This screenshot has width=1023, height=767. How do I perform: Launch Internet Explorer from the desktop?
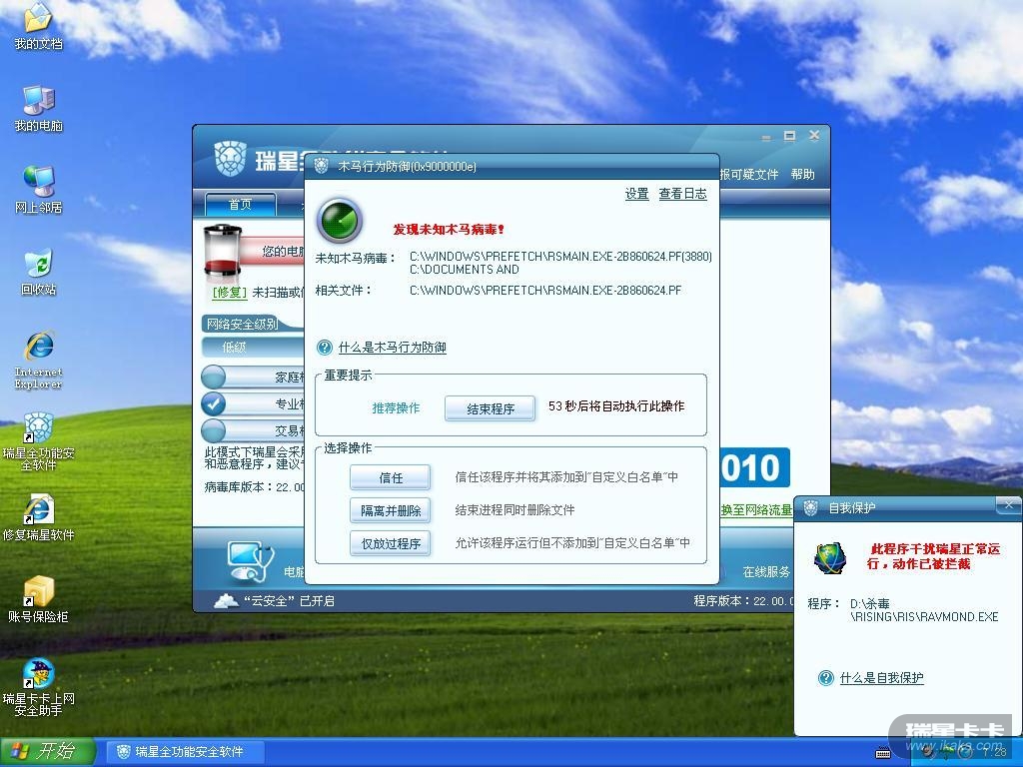click(x=38, y=360)
